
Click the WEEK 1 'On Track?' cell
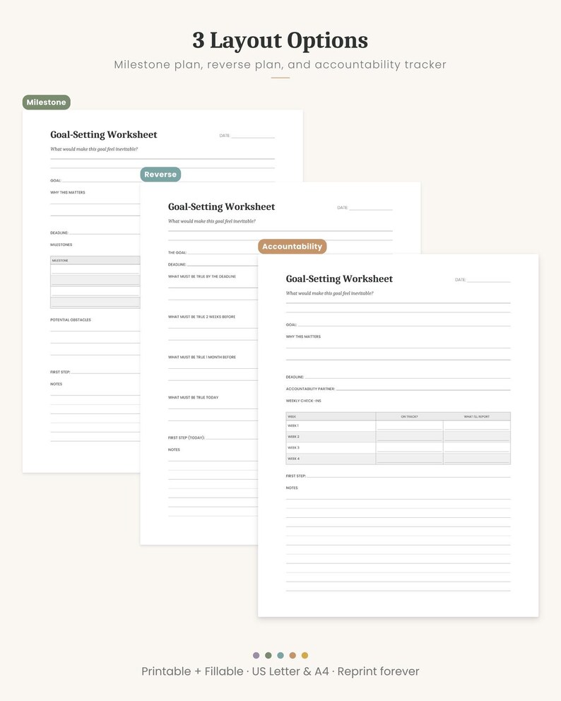click(x=410, y=425)
